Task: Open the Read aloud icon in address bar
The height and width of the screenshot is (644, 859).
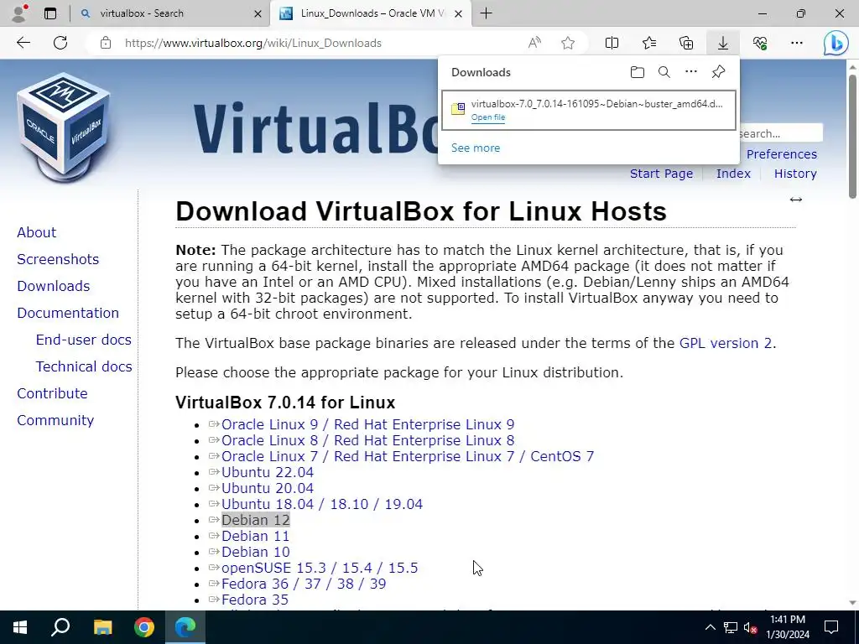Action: click(x=534, y=43)
